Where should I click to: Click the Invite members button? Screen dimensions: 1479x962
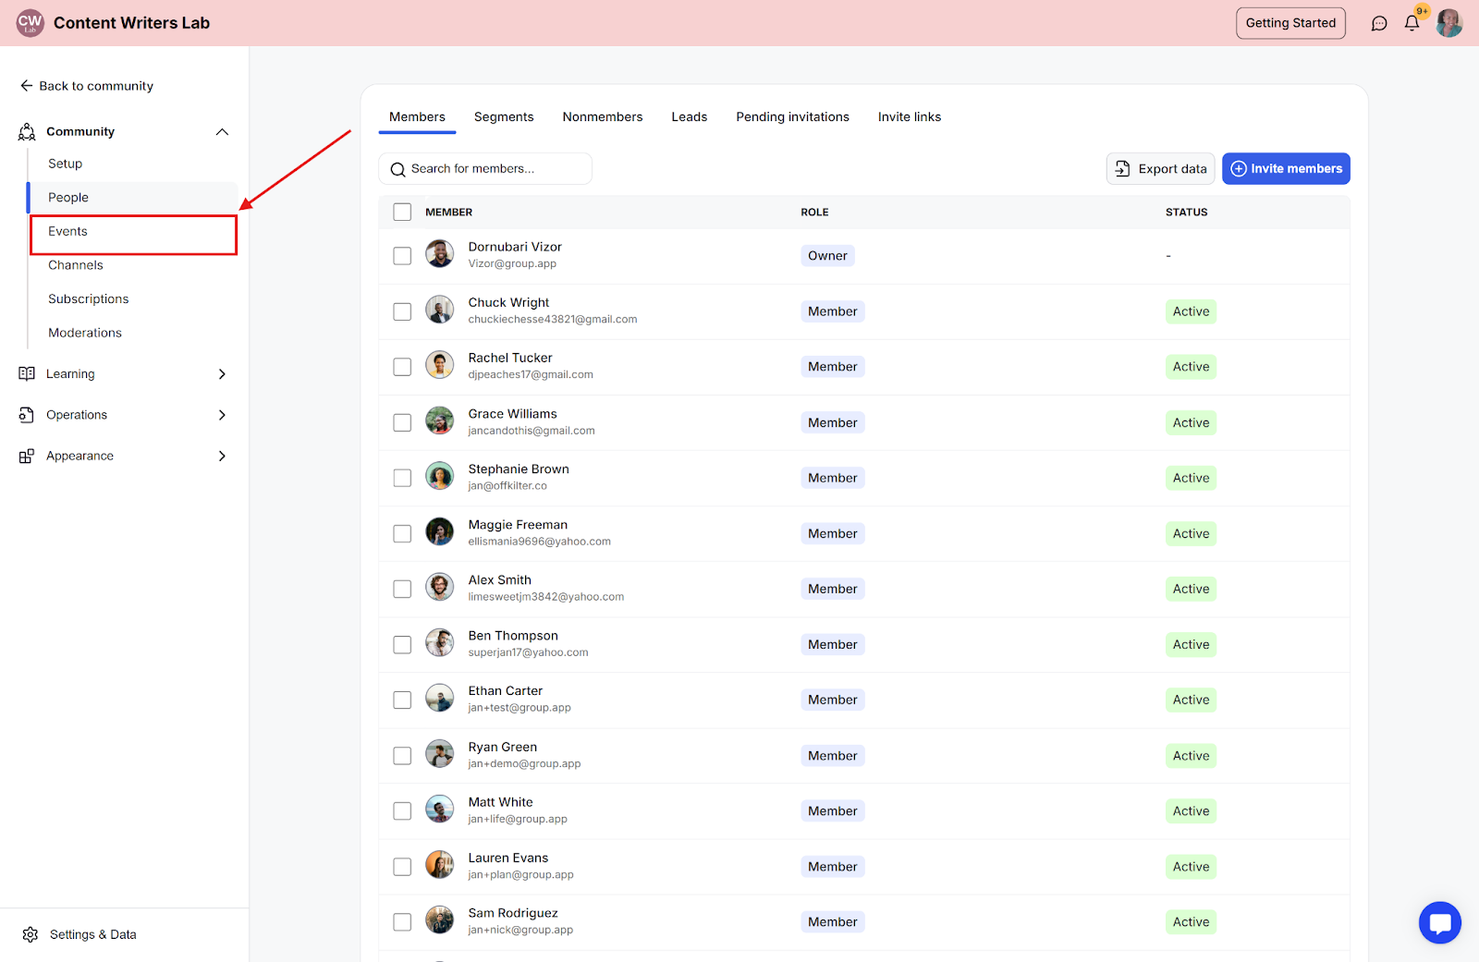click(1286, 168)
